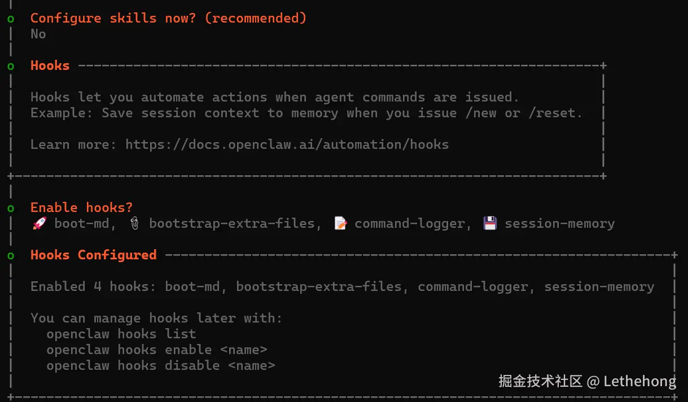688x402 pixels.
Task: Click the 'Hooks Configured' section title
Action: (x=93, y=255)
